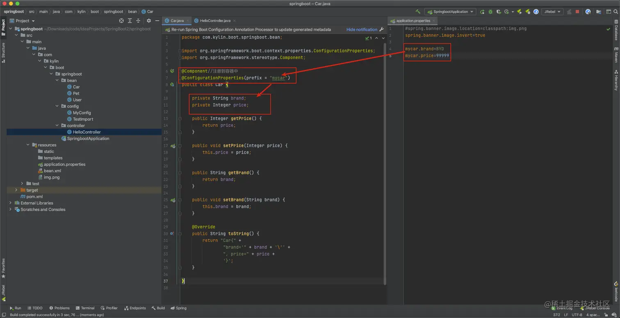This screenshot has width=620, height=318.
Task: Open the JRebel selector dropdown
Action: point(552,12)
